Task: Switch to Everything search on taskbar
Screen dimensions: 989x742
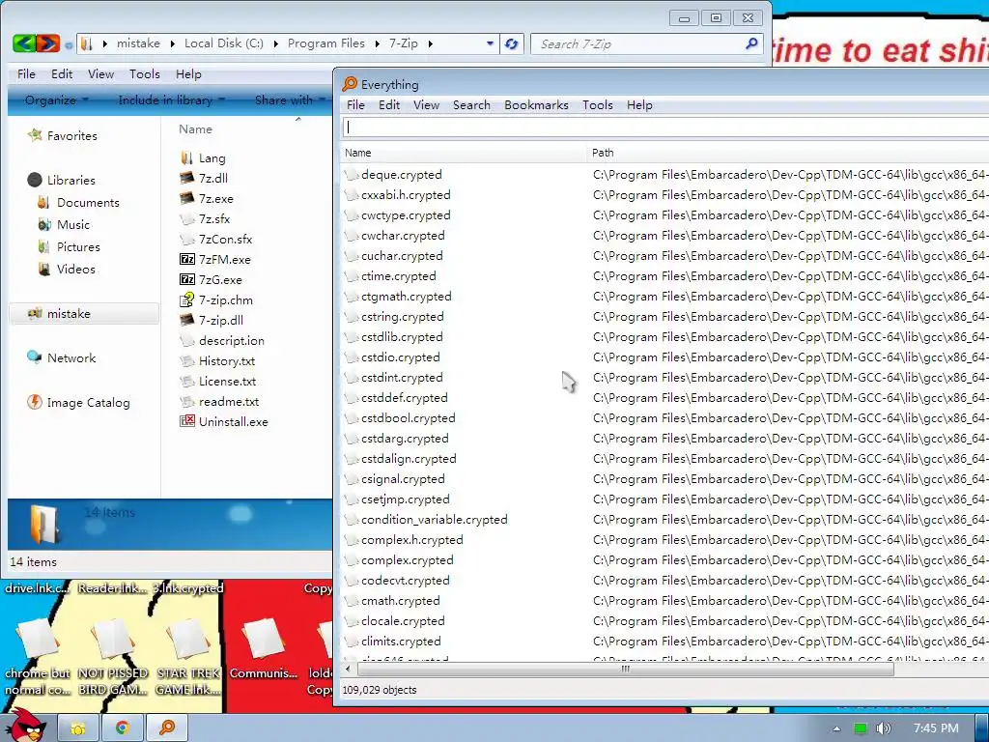Action: click(166, 728)
